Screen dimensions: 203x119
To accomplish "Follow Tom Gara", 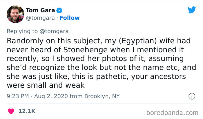I will point(70,18).
